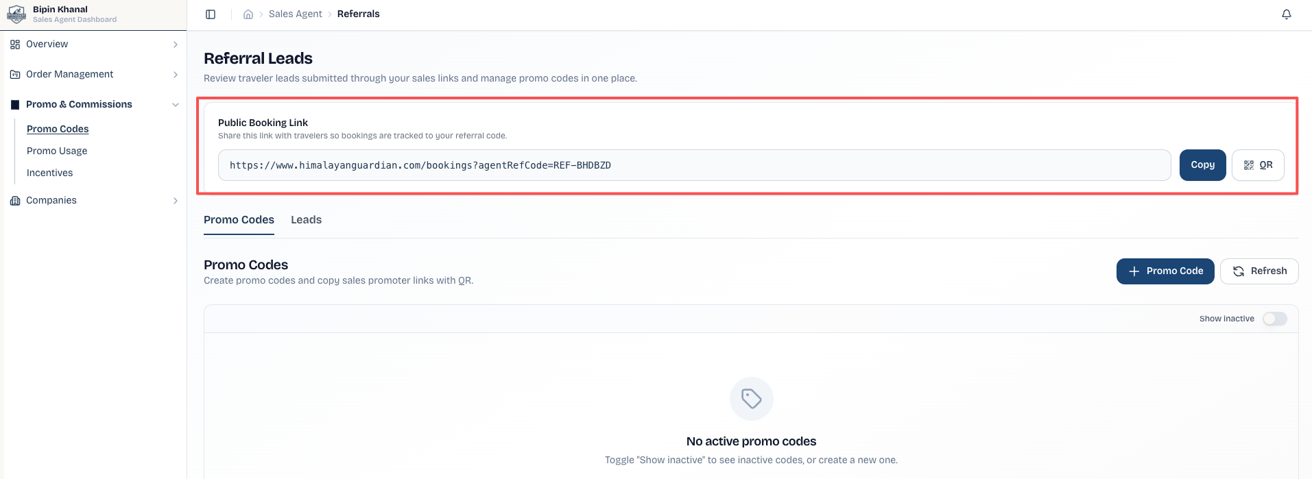Refresh the promo codes list
Viewport: 1312px width, 479px height.
click(x=1259, y=271)
